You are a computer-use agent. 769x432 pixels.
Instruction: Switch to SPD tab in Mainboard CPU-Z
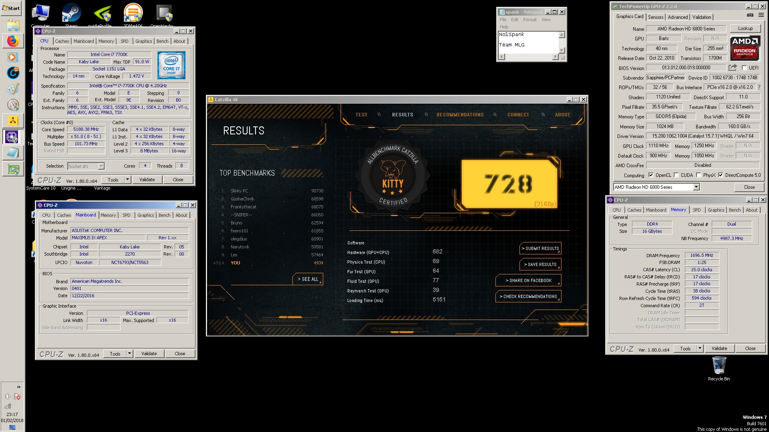pos(127,215)
